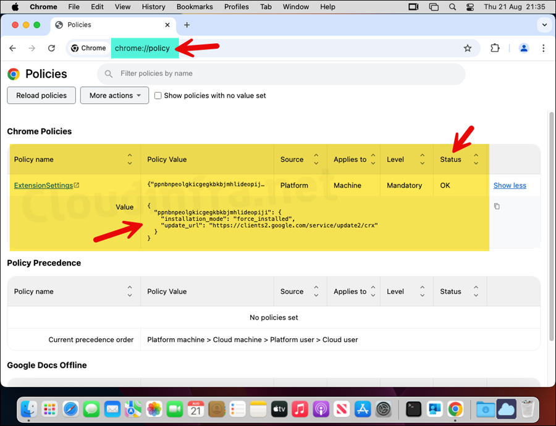The width and height of the screenshot is (556, 426).
Task: Open News from the Dock
Action: (342, 409)
